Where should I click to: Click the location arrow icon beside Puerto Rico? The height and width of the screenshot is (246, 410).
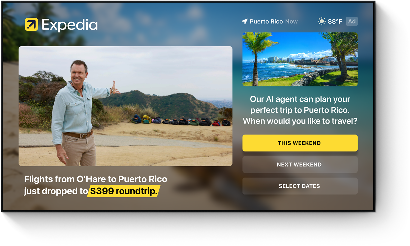pos(245,21)
